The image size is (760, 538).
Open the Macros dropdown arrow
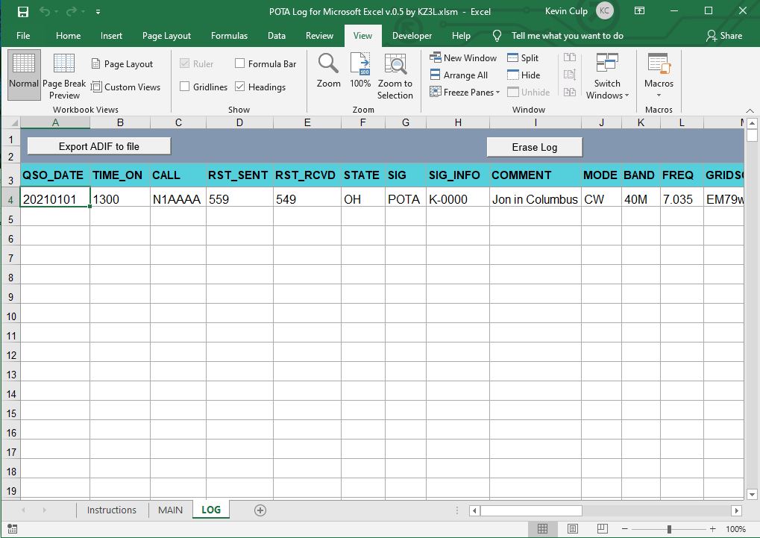point(659,95)
